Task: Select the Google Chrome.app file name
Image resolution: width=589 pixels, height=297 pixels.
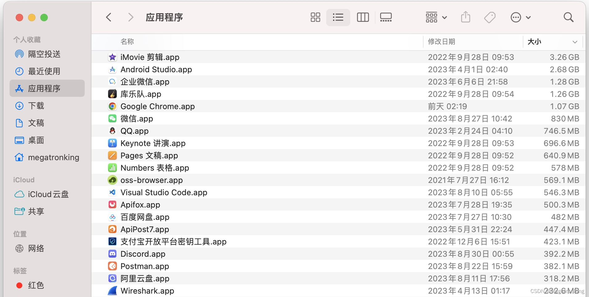Action: [x=158, y=106]
